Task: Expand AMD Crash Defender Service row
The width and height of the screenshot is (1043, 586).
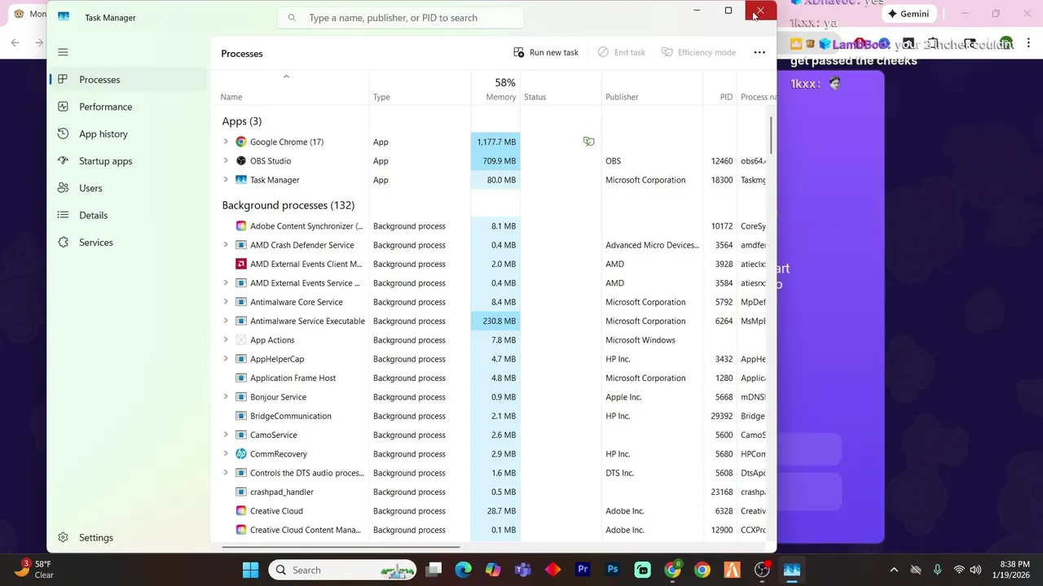Action: point(226,245)
